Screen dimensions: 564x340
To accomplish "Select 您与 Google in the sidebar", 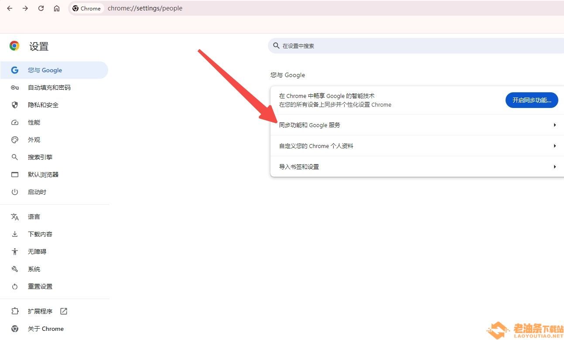I will pos(54,70).
